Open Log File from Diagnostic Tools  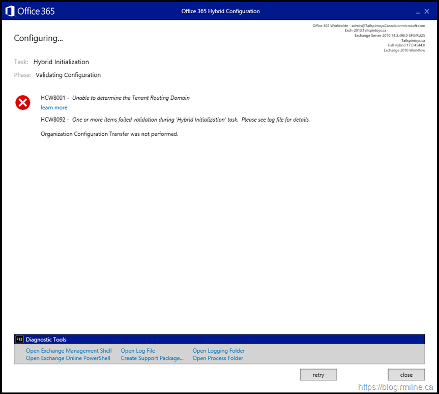(138, 351)
